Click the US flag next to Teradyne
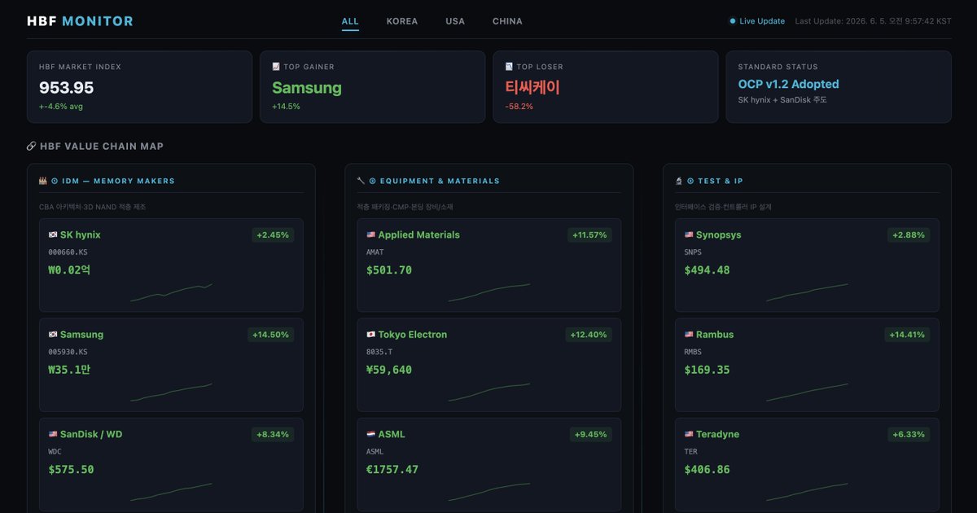This screenshot has height=513, width=977. pyautogui.click(x=689, y=434)
